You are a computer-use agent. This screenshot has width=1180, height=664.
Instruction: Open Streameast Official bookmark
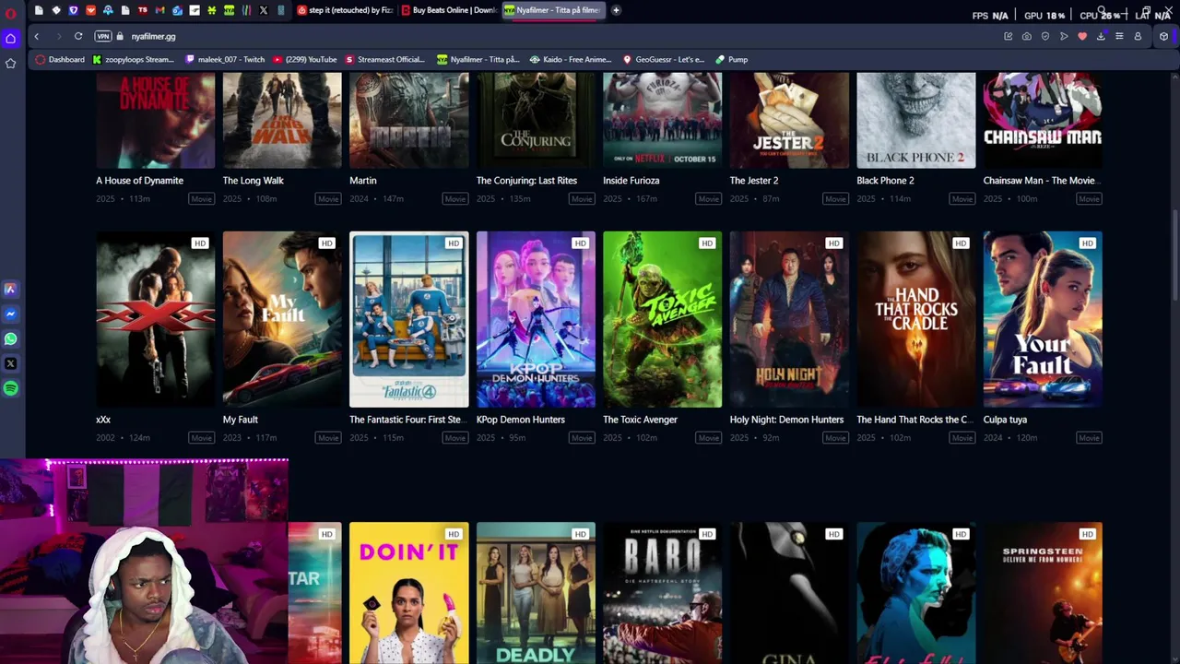coord(384,59)
